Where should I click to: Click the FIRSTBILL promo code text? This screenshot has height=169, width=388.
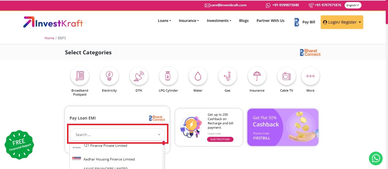pyautogui.click(x=262, y=138)
